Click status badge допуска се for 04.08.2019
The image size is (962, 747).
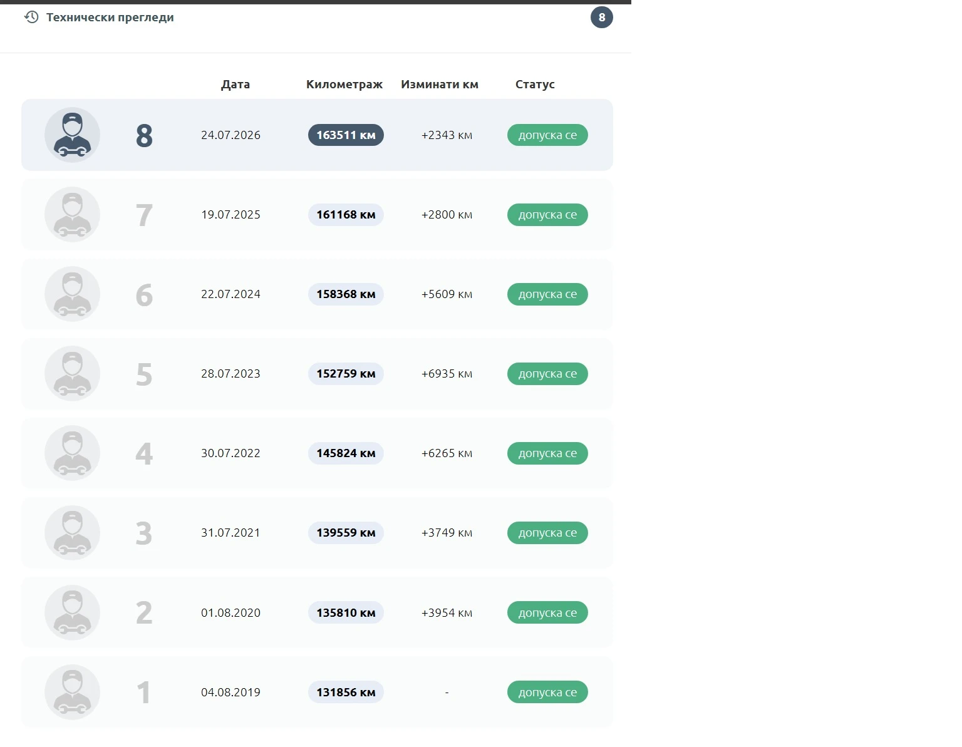(x=547, y=692)
